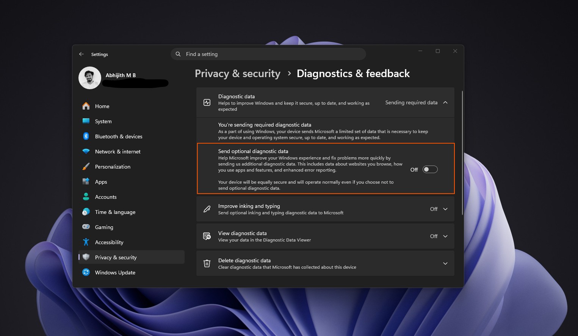The height and width of the screenshot is (336, 578).
Task: Open Bluetooth & devices settings
Action: 132,136
